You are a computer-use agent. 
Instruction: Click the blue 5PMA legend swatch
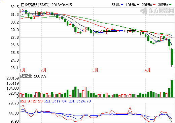[x=122, y=5]
